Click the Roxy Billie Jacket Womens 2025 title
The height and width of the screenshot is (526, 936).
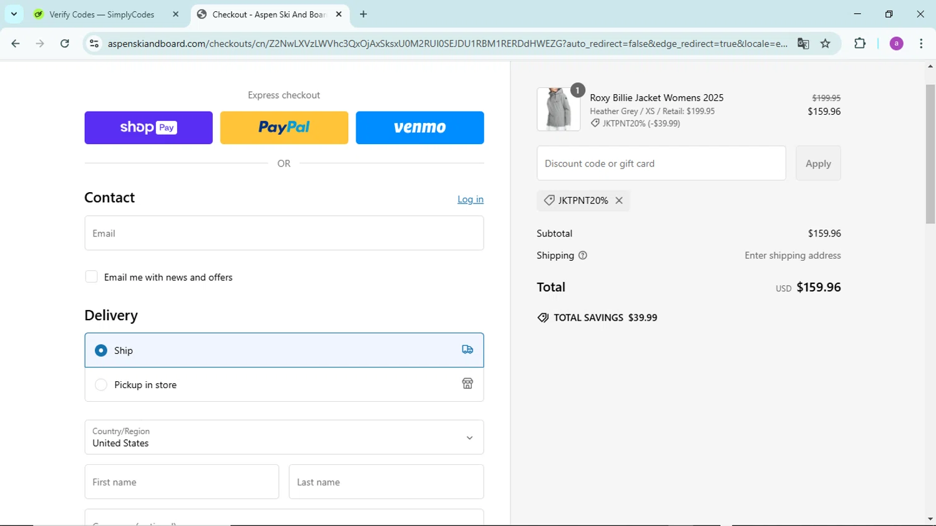point(656,98)
